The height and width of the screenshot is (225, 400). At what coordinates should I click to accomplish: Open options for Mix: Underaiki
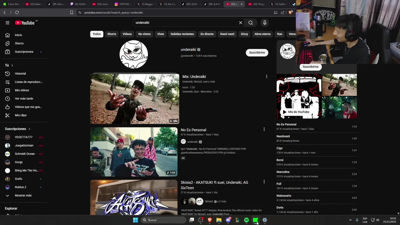(267, 77)
